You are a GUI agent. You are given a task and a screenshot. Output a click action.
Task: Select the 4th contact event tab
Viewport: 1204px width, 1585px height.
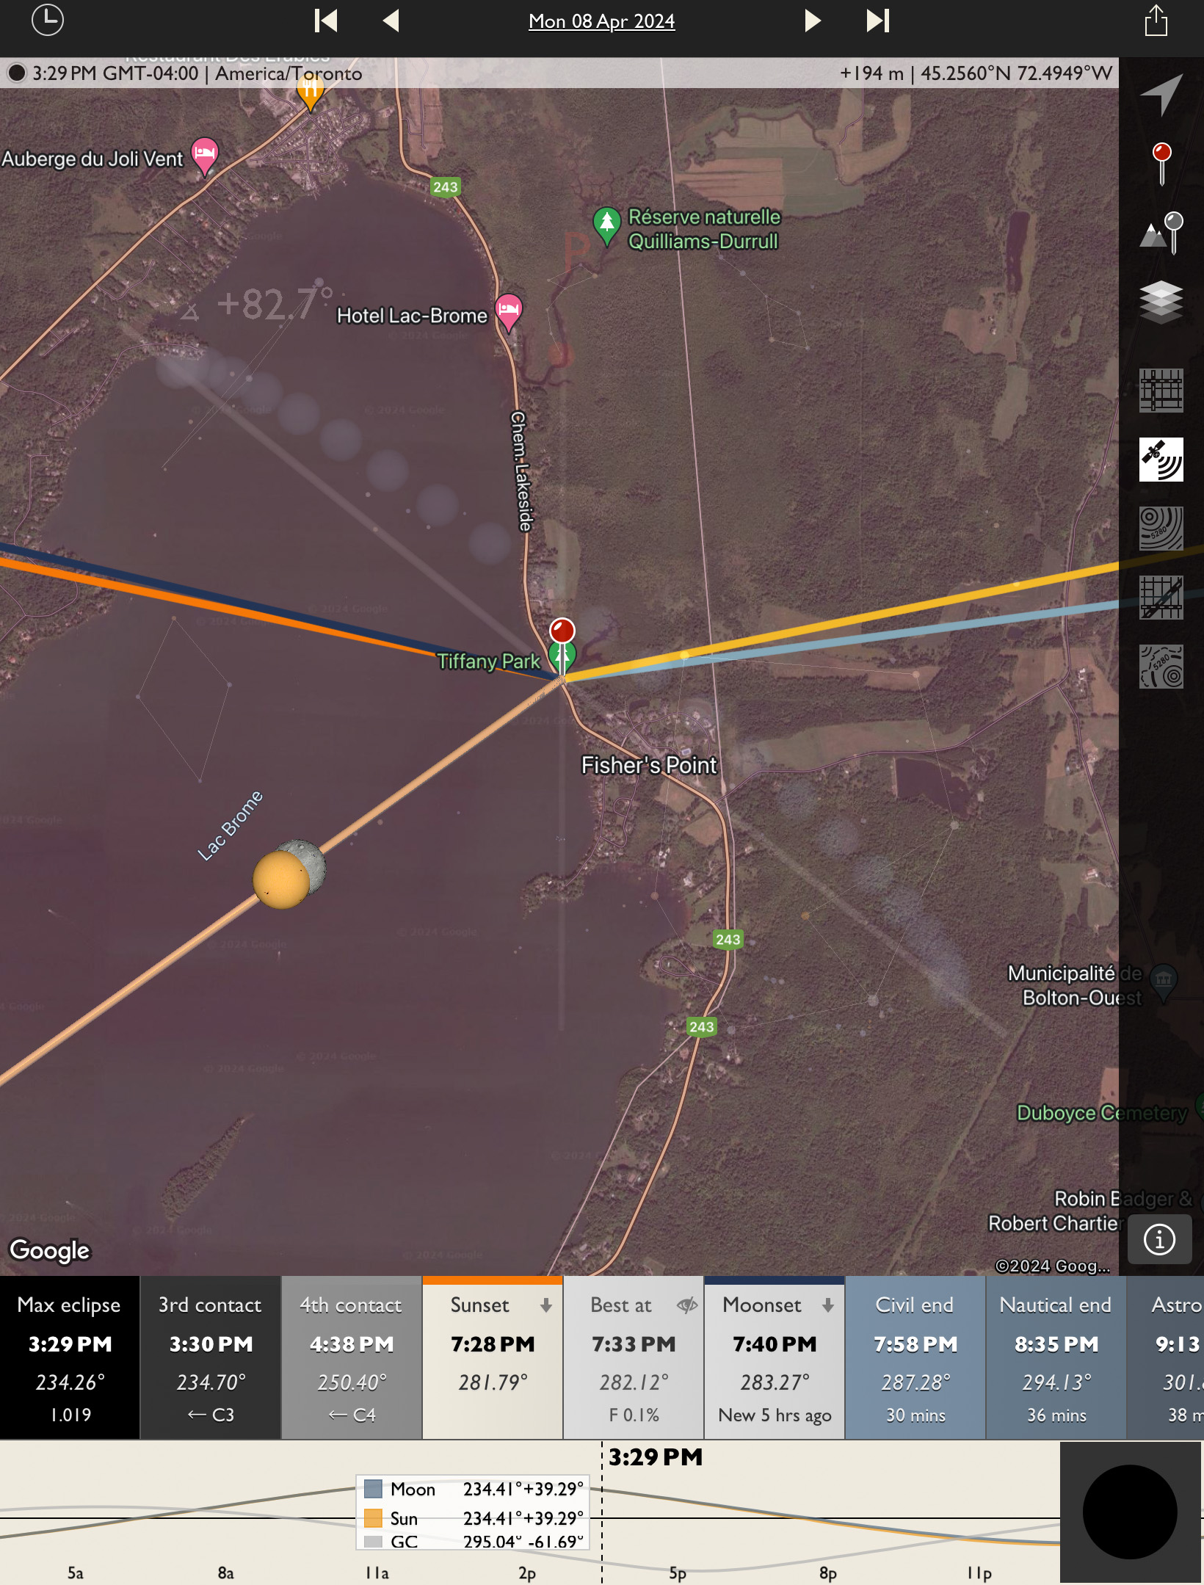(x=351, y=1357)
